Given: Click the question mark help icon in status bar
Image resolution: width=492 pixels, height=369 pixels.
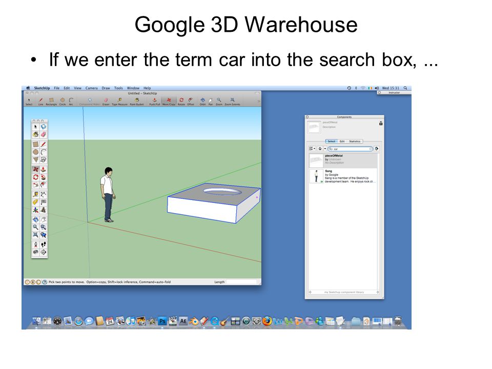Looking at the screenshot, I should point(45,282).
